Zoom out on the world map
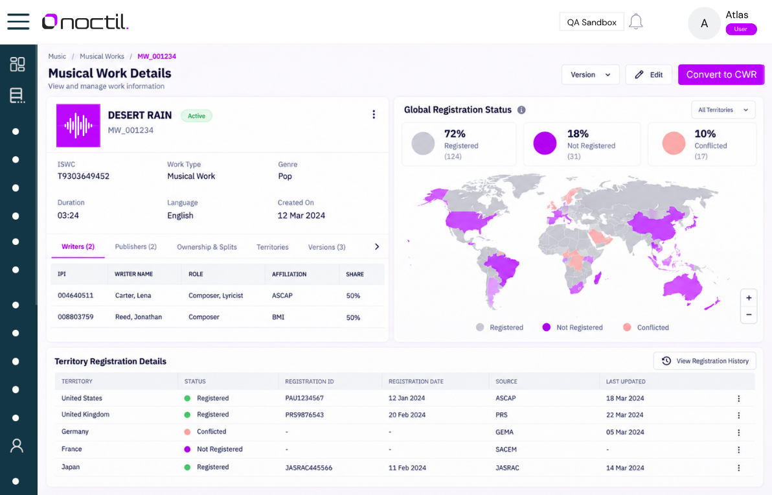Viewport: 772px width, 495px height. click(749, 315)
